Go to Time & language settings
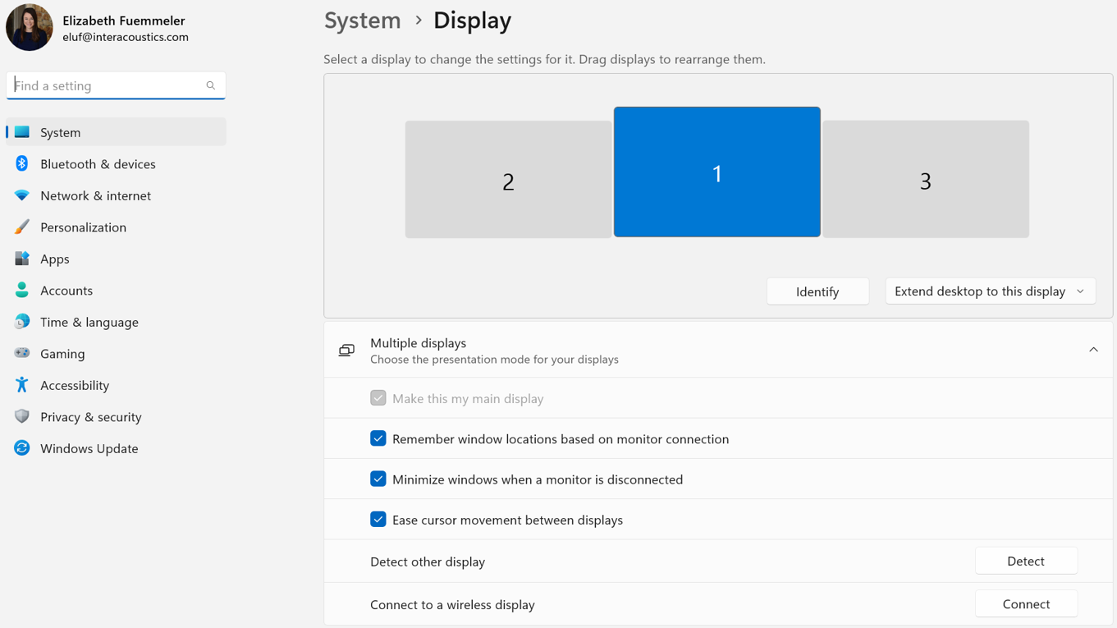This screenshot has width=1117, height=628. click(89, 322)
